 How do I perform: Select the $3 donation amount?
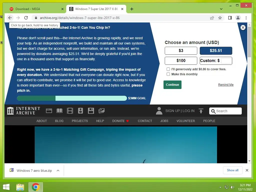click(181, 50)
